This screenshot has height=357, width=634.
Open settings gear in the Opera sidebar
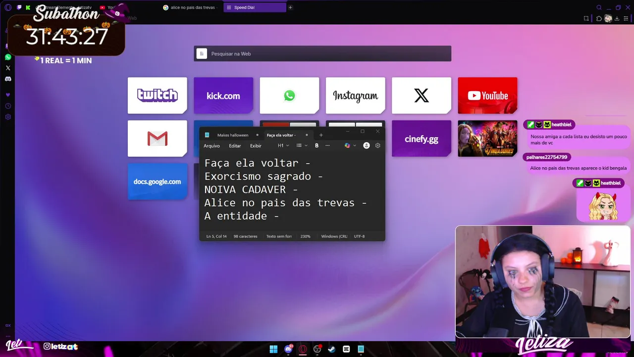click(8, 117)
